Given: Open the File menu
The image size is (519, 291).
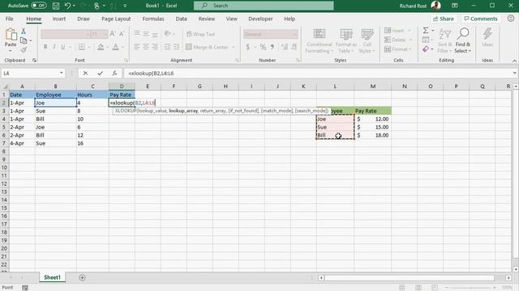Looking at the screenshot, I should click(x=9, y=19).
